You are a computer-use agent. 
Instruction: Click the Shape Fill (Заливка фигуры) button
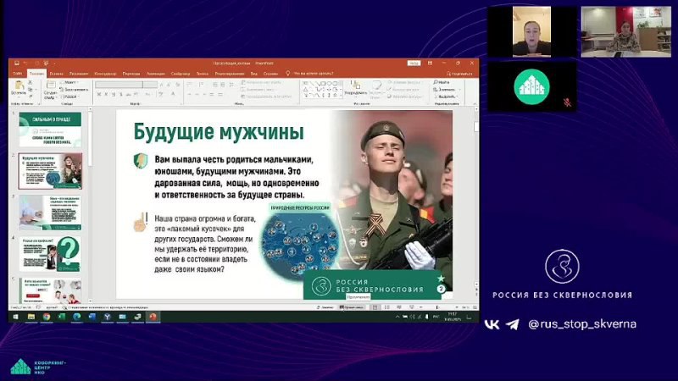coord(404,82)
